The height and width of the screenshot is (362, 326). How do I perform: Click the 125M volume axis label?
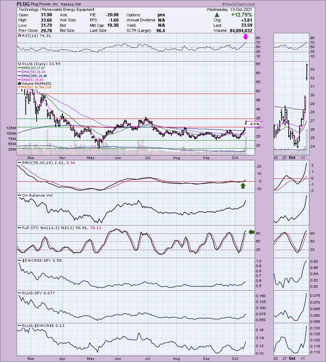(x=12, y=128)
